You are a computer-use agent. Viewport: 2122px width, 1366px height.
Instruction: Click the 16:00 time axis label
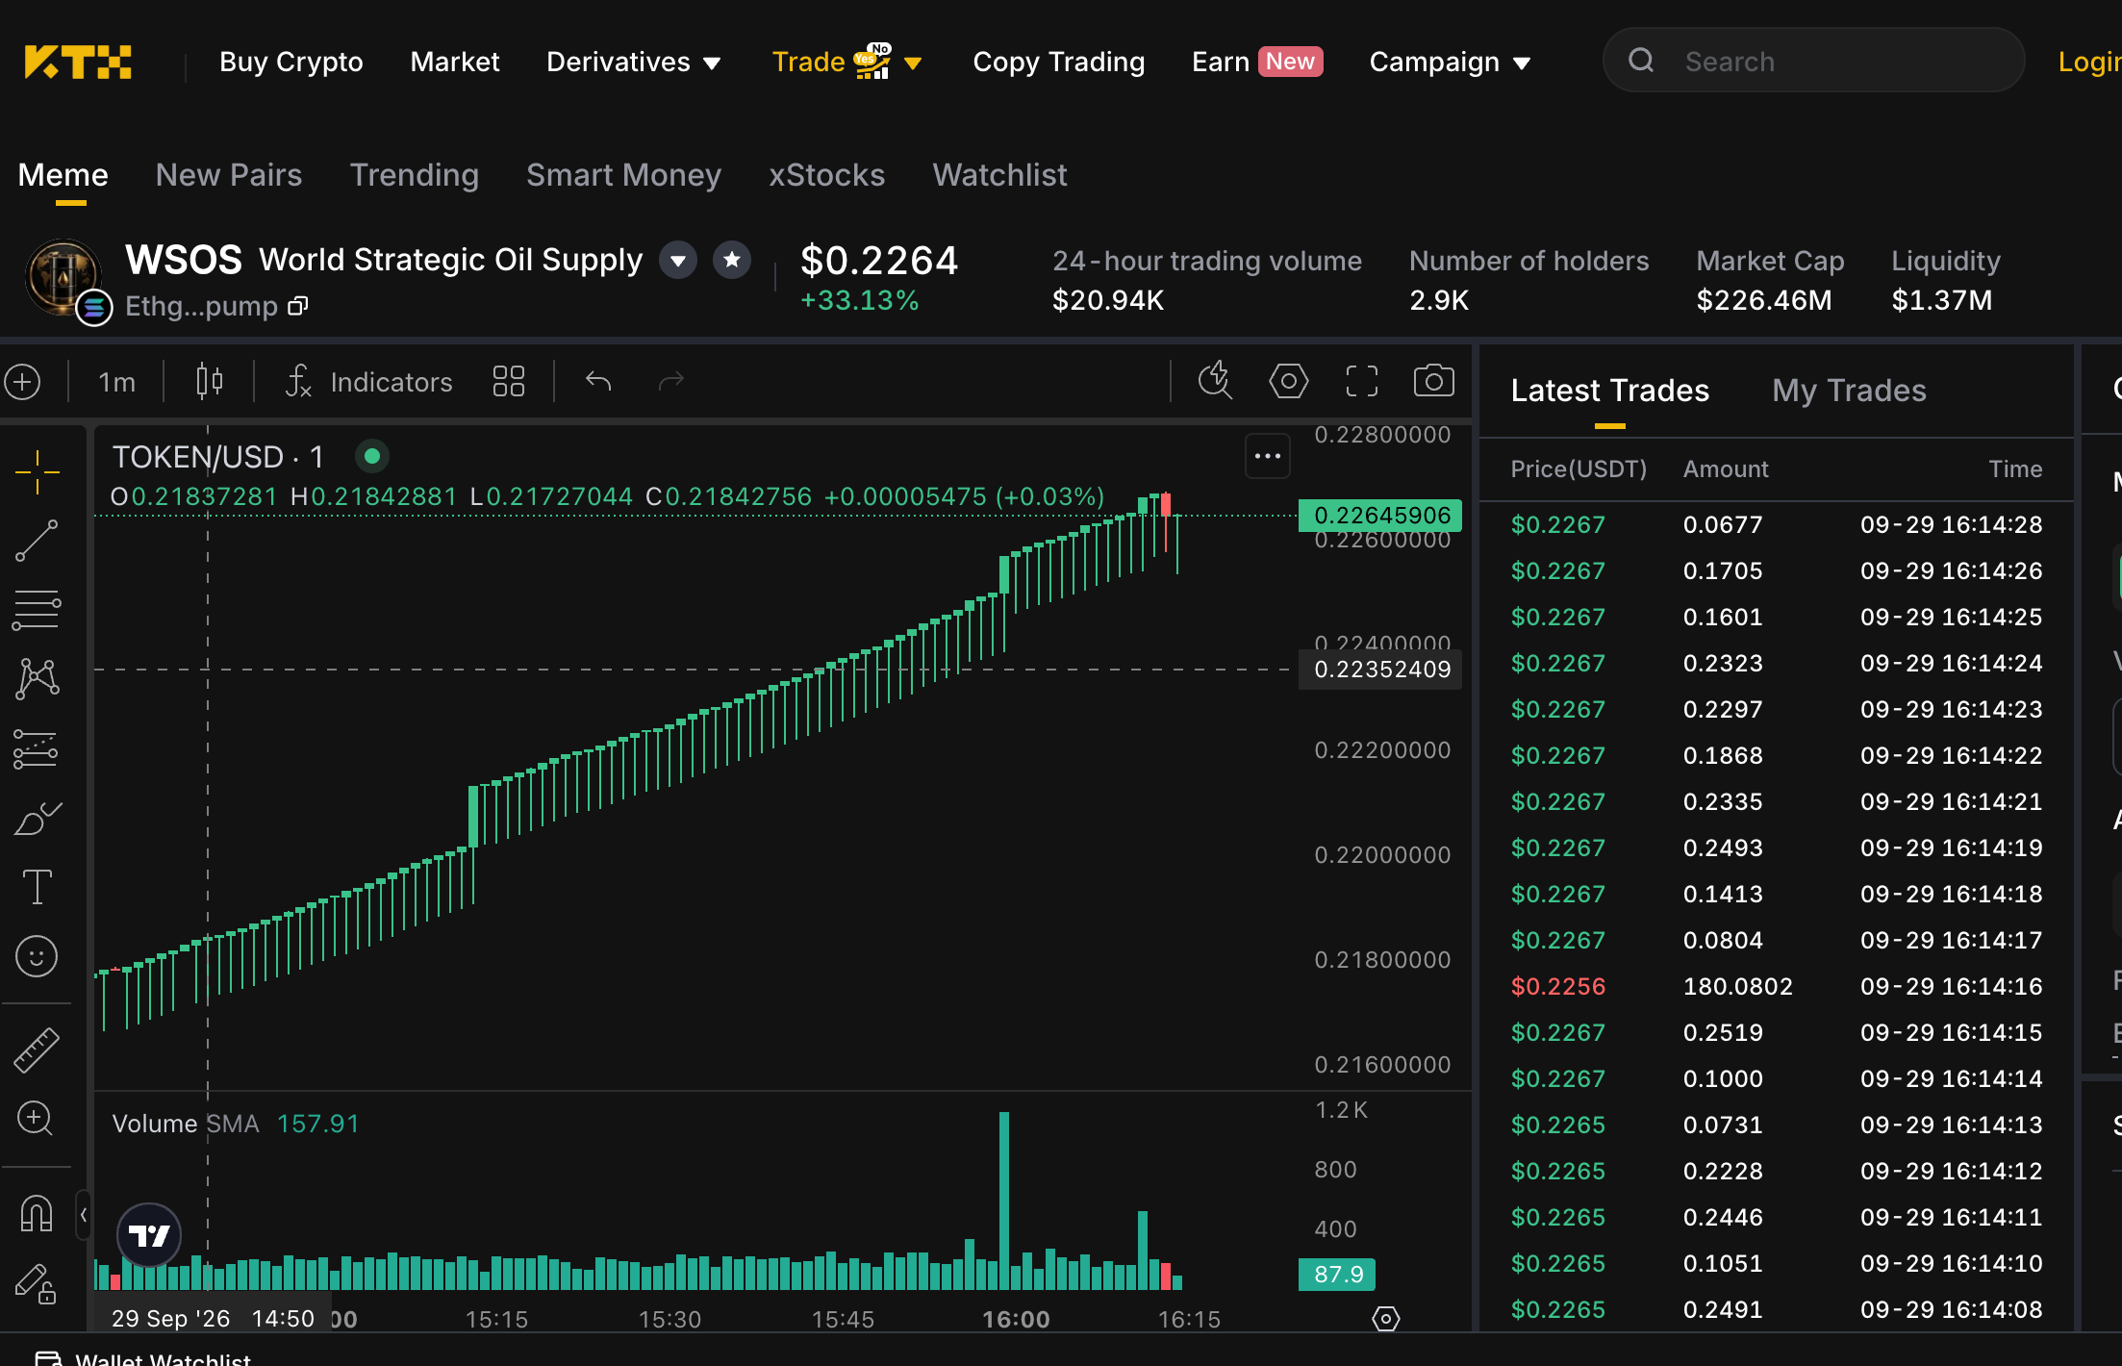[x=1016, y=1319]
